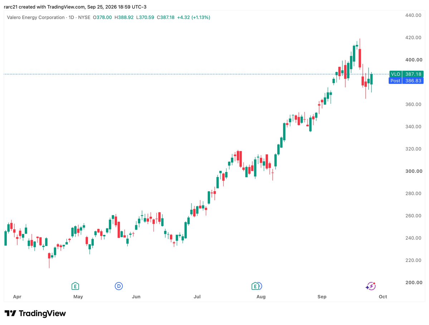Click the green VLO price label 387.18

(x=406, y=74)
